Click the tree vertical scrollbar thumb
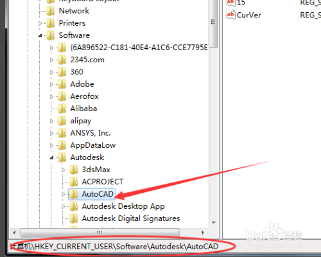This screenshot has height=257, width=321. tap(213, 23)
